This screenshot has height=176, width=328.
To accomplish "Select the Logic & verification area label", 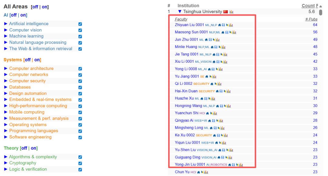I will [x=28, y=169].
